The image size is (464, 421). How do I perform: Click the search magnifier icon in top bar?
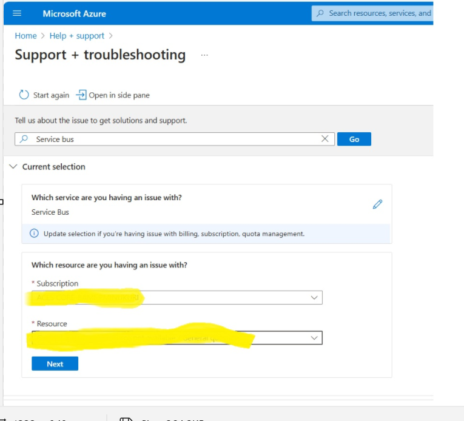(x=320, y=13)
